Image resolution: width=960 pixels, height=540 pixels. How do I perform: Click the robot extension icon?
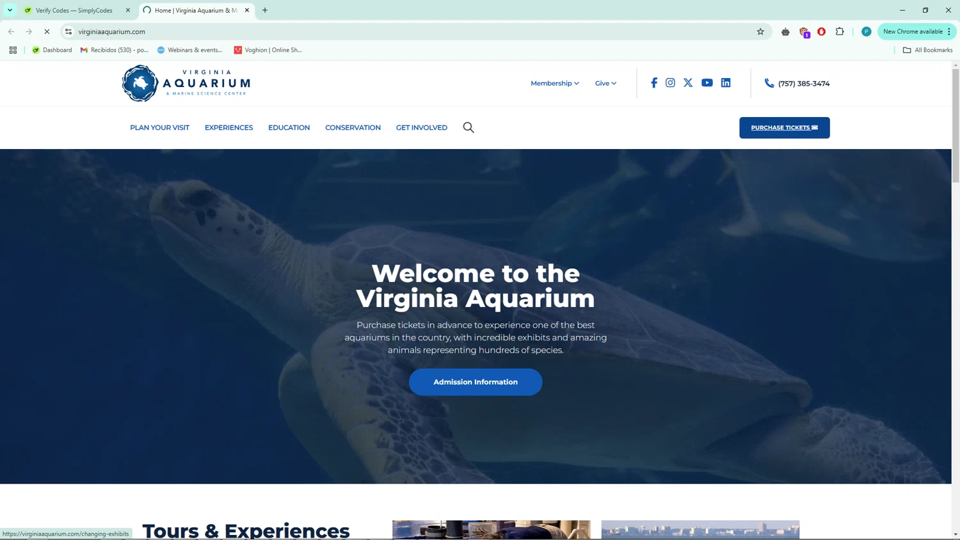(x=785, y=31)
